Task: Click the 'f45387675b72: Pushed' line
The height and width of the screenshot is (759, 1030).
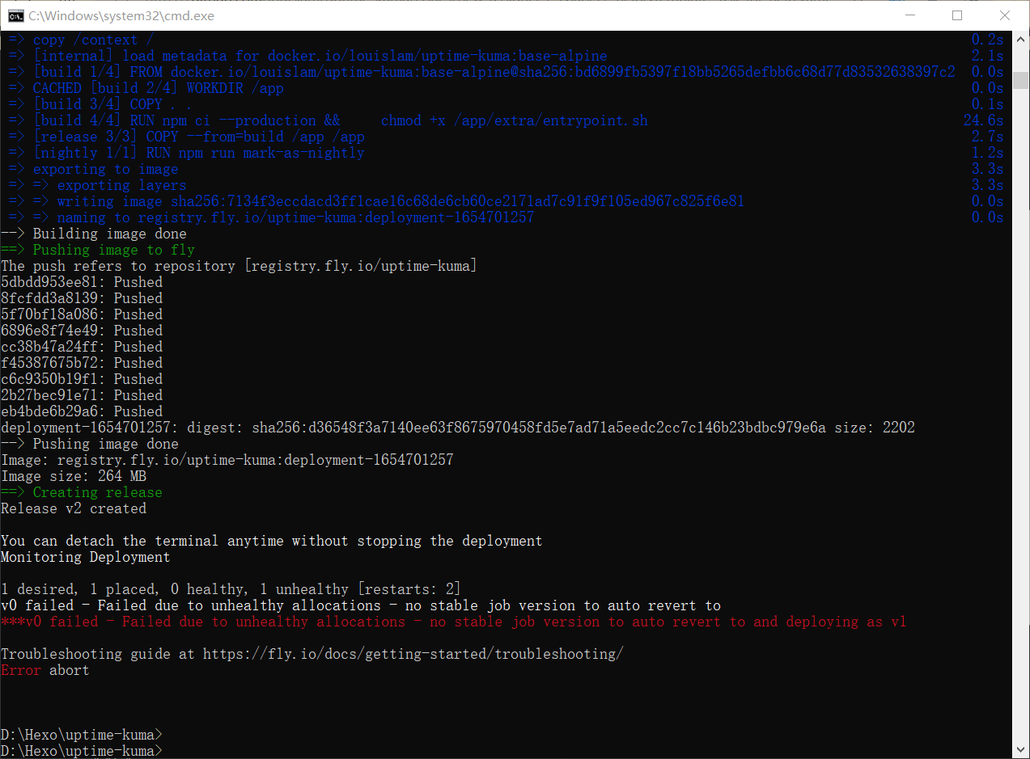Action: pyautogui.click(x=82, y=363)
